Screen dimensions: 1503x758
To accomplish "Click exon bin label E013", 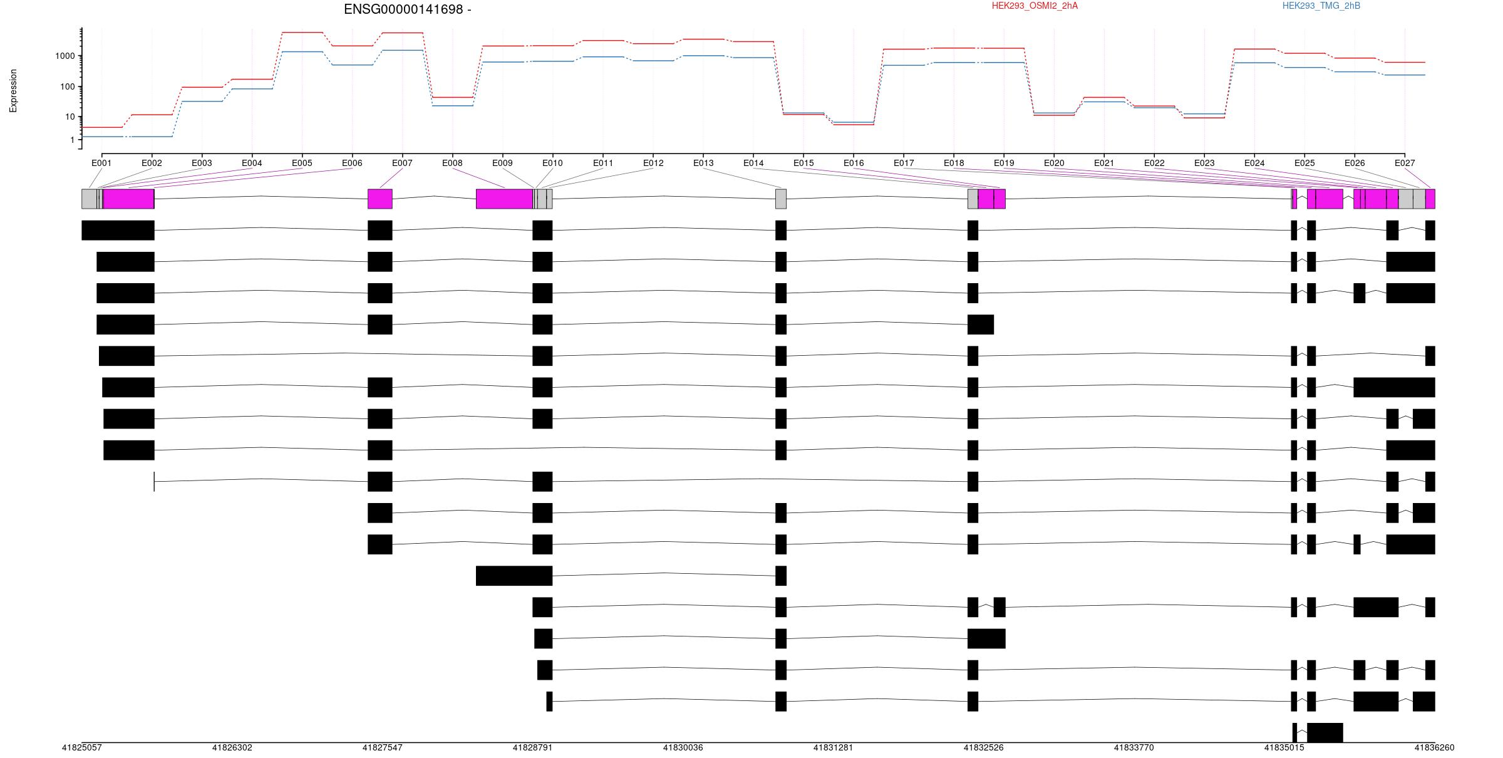I will pyautogui.click(x=703, y=163).
